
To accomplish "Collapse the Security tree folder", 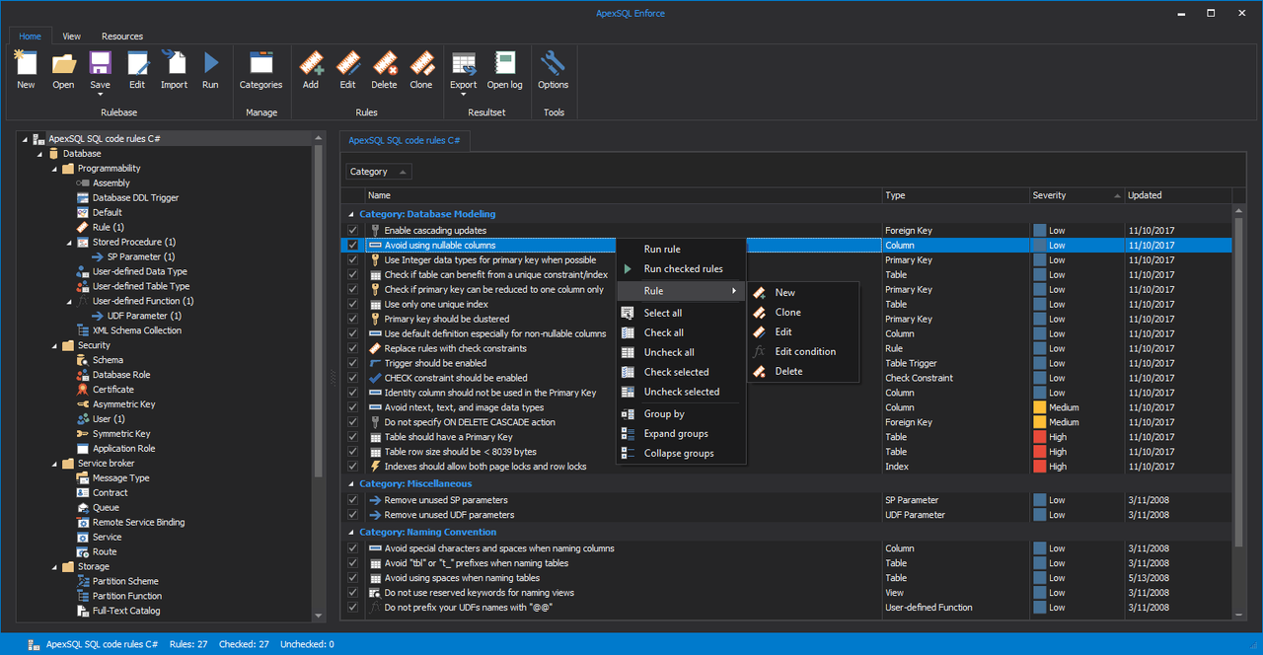I will (x=55, y=346).
